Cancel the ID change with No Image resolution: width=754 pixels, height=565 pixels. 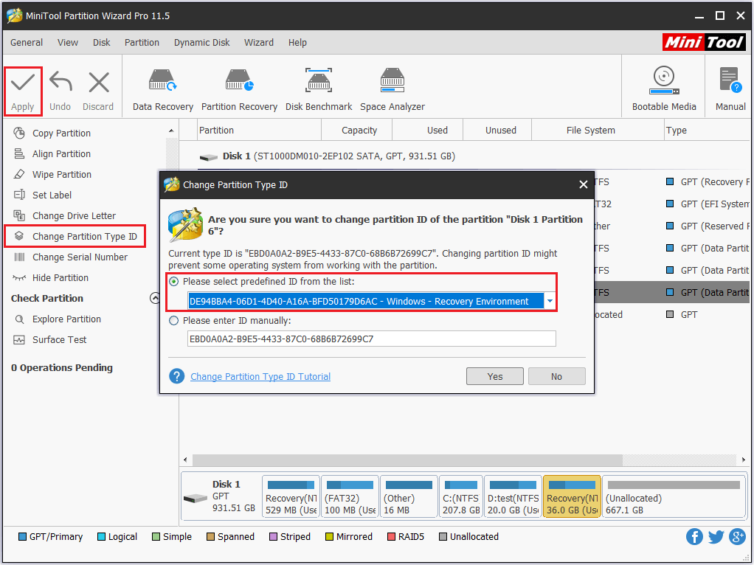556,376
